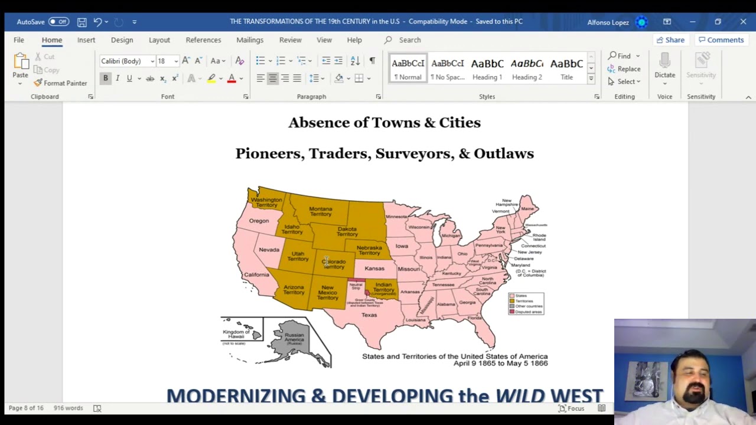Viewport: 756px width, 425px height.
Task: Apply Heading 1 style
Action: [x=487, y=68]
